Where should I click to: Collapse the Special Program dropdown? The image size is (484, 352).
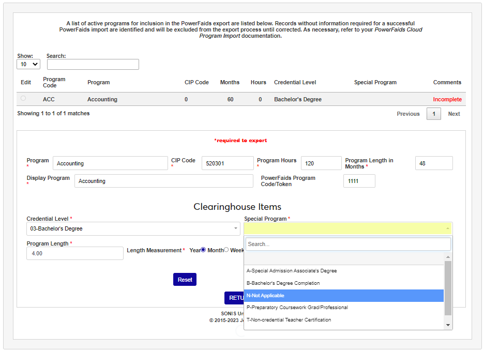click(x=348, y=228)
